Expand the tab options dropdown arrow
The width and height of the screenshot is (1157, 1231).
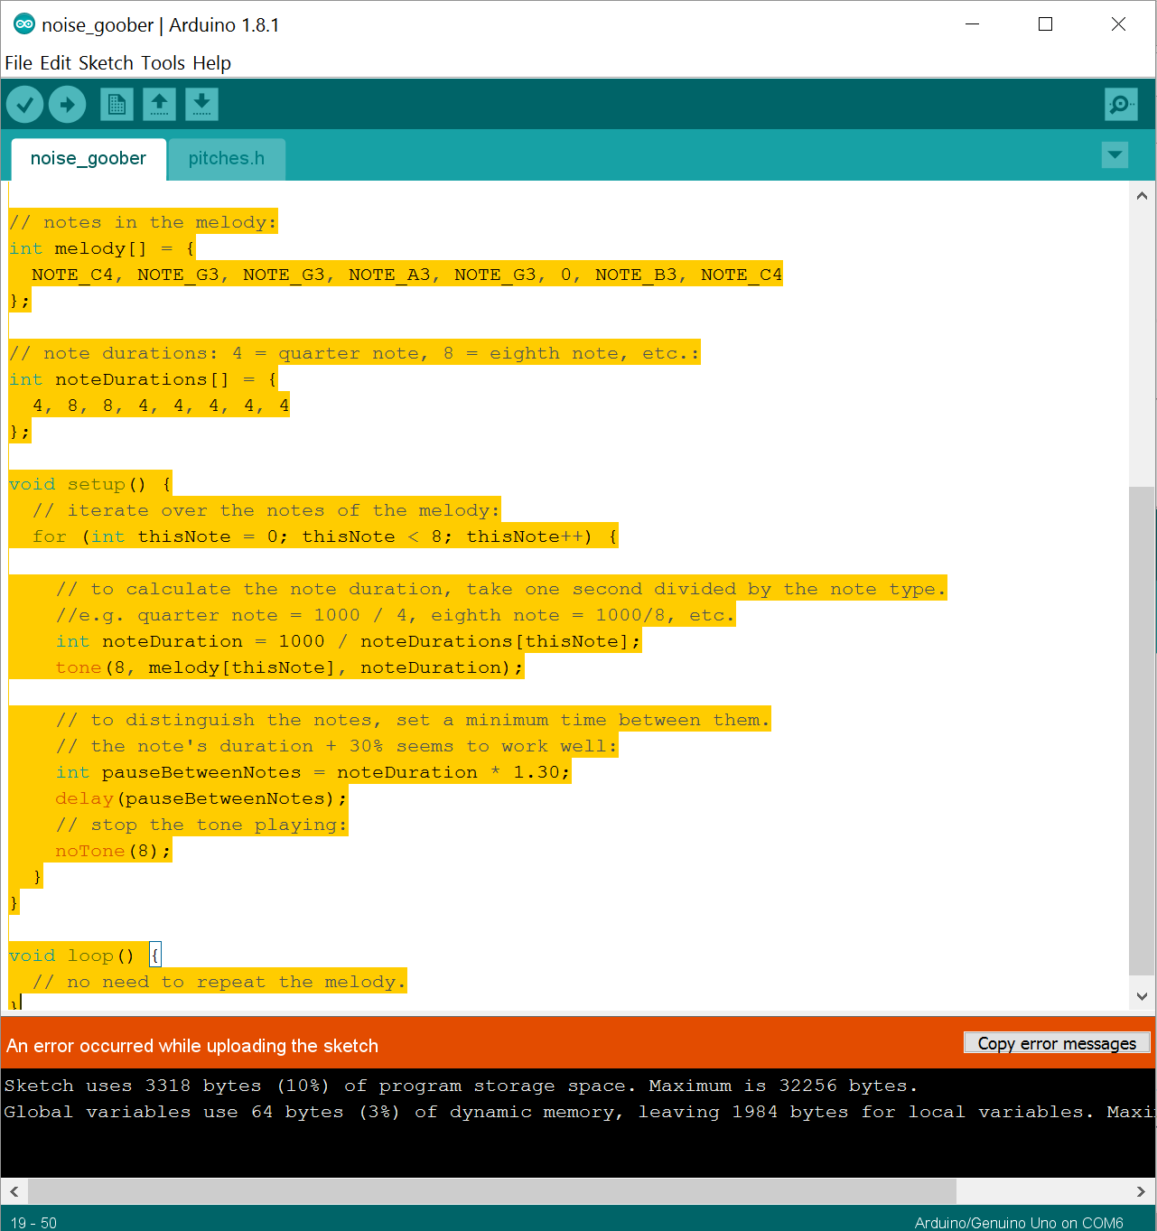[x=1115, y=155]
